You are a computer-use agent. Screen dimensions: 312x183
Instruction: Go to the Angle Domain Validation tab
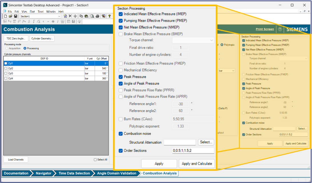(x=117, y=173)
